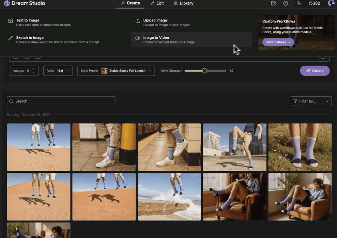The height and width of the screenshot is (238, 337).
Task: Open the Edit tab
Action: click(x=157, y=3)
